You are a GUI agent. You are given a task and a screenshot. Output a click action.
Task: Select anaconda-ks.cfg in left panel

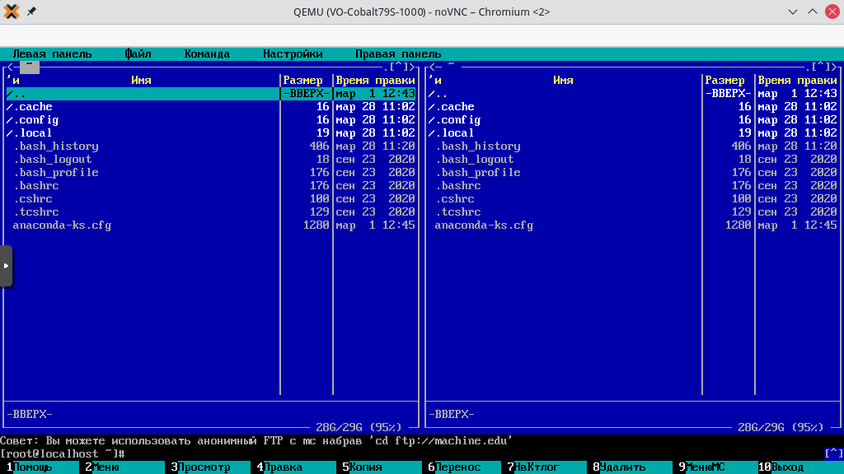pos(211,225)
